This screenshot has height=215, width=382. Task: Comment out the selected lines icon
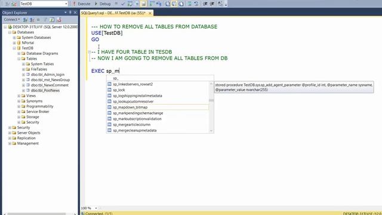(x=190, y=4)
